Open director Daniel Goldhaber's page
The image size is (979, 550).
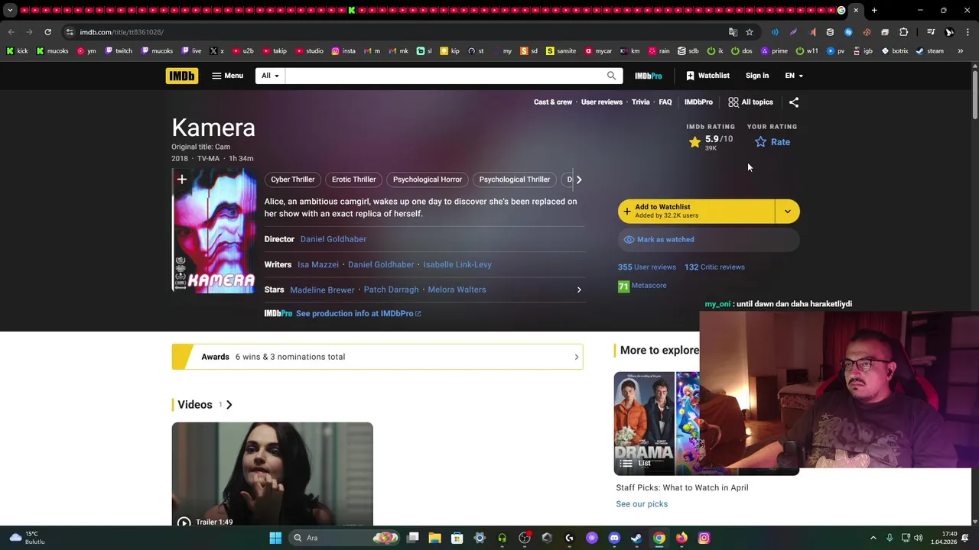click(333, 239)
